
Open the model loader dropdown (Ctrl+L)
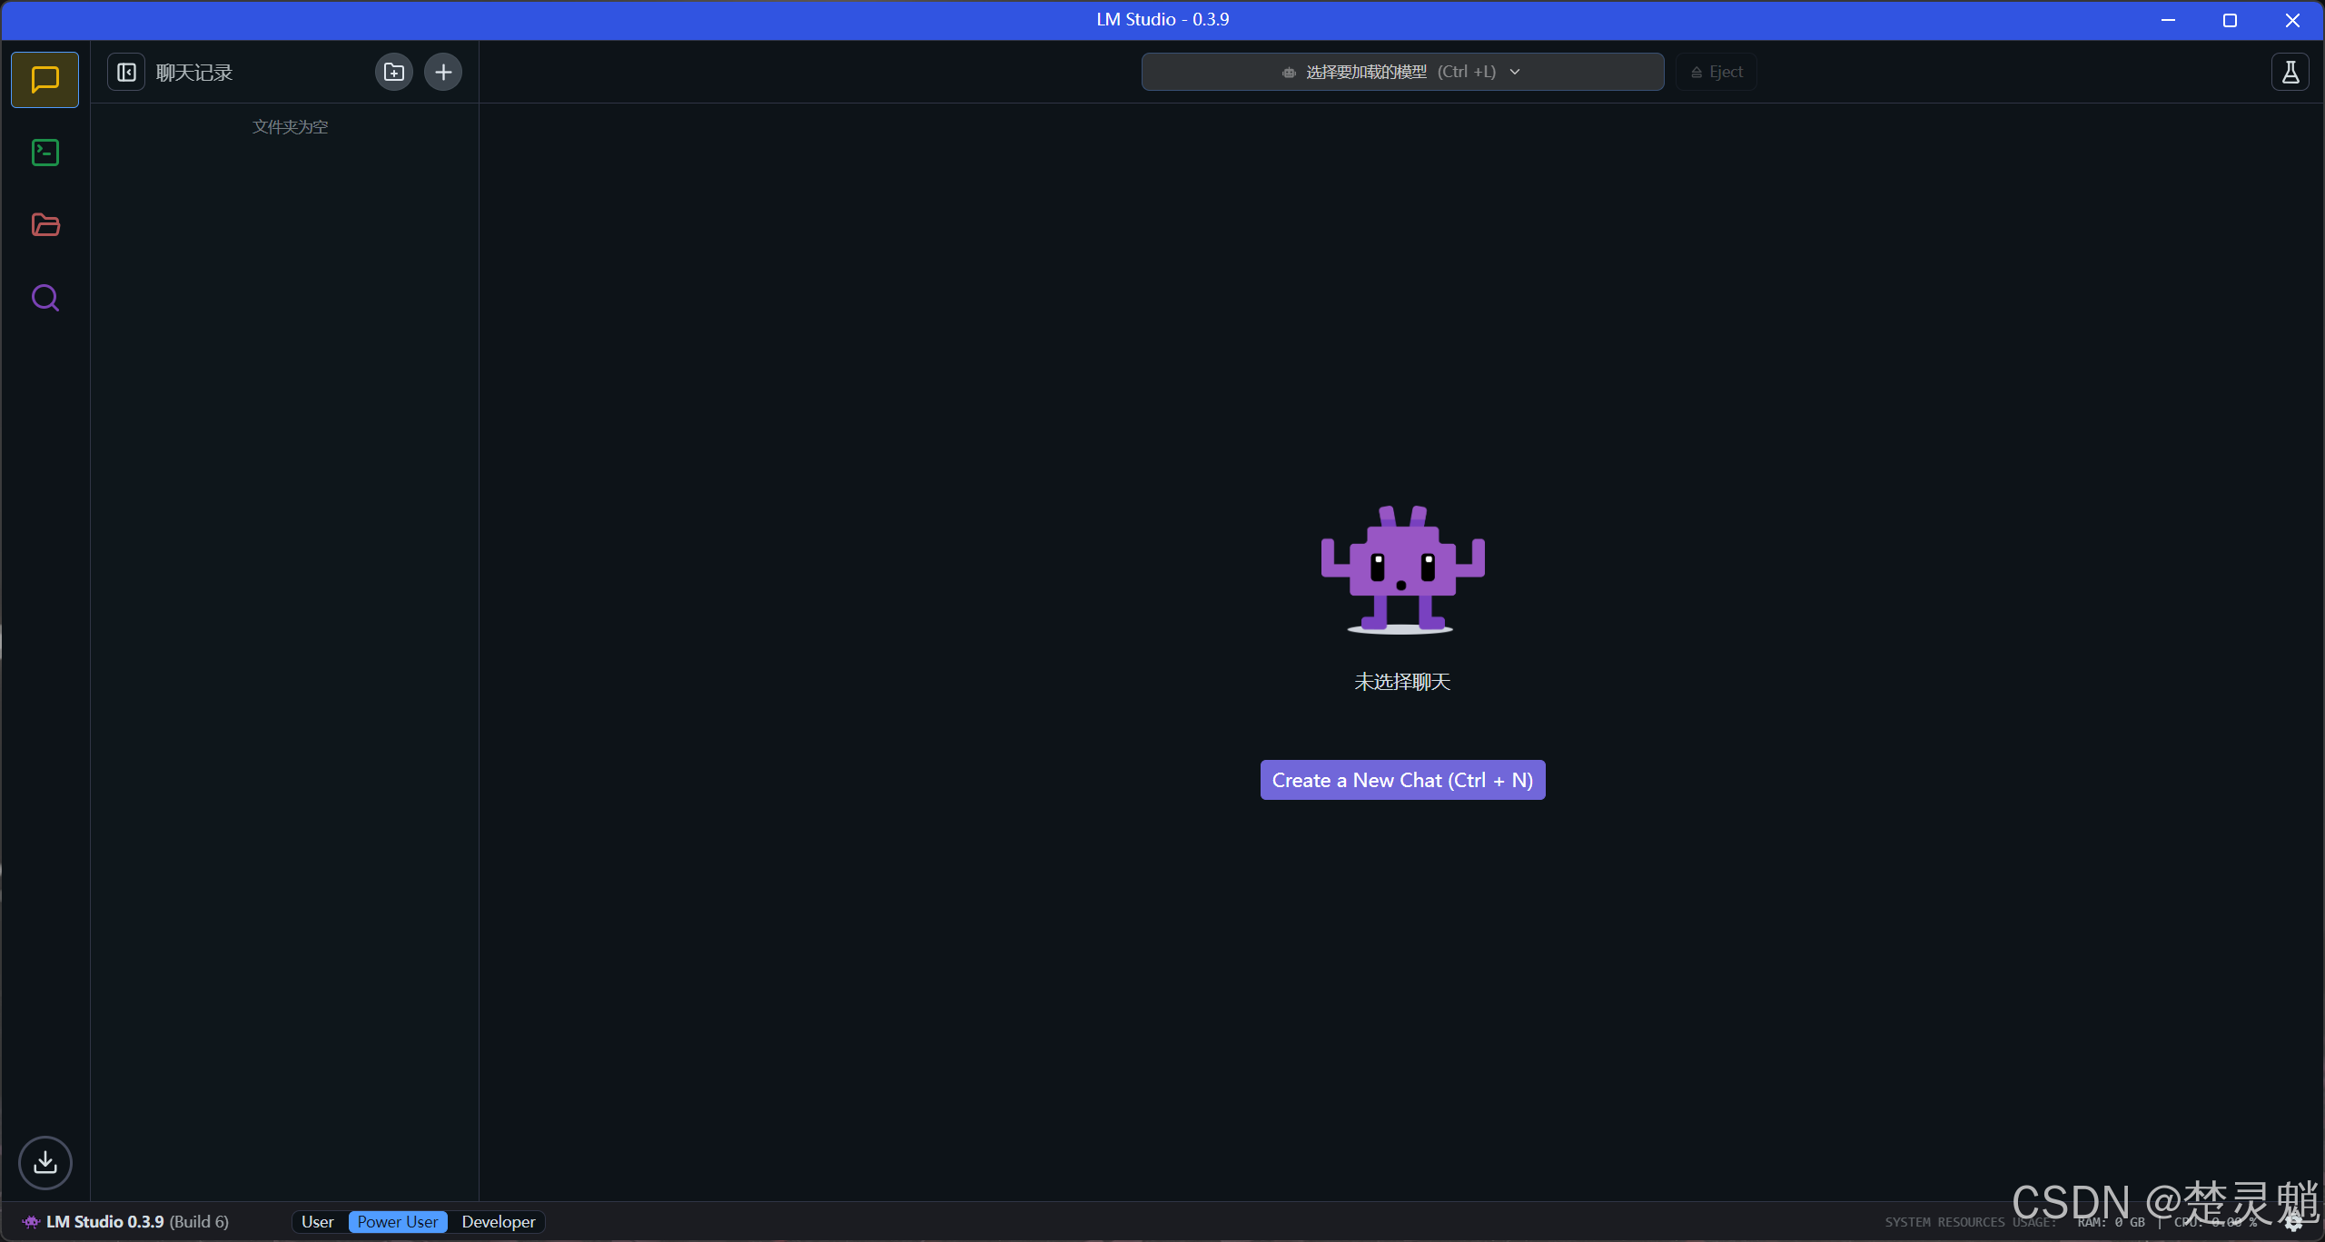(x=1388, y=72)
